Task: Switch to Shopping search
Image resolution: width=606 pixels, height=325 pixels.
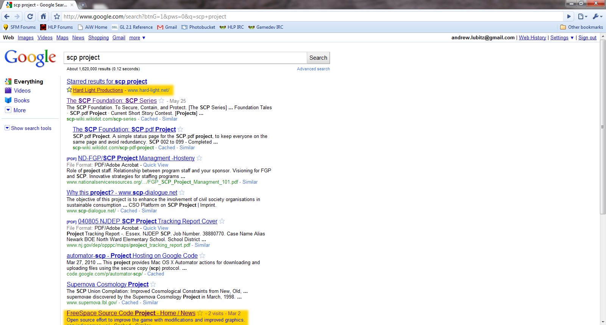Action: 98,38
